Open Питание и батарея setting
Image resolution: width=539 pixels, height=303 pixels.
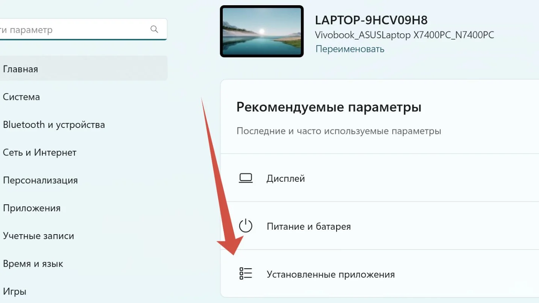click(380, 226)
